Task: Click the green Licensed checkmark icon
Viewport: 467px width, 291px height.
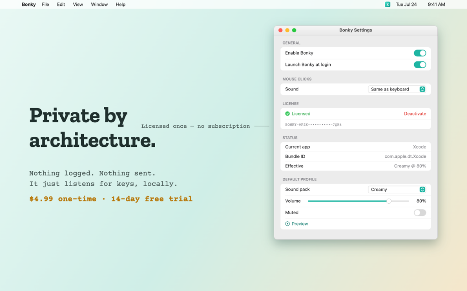Action: point(287,114)
